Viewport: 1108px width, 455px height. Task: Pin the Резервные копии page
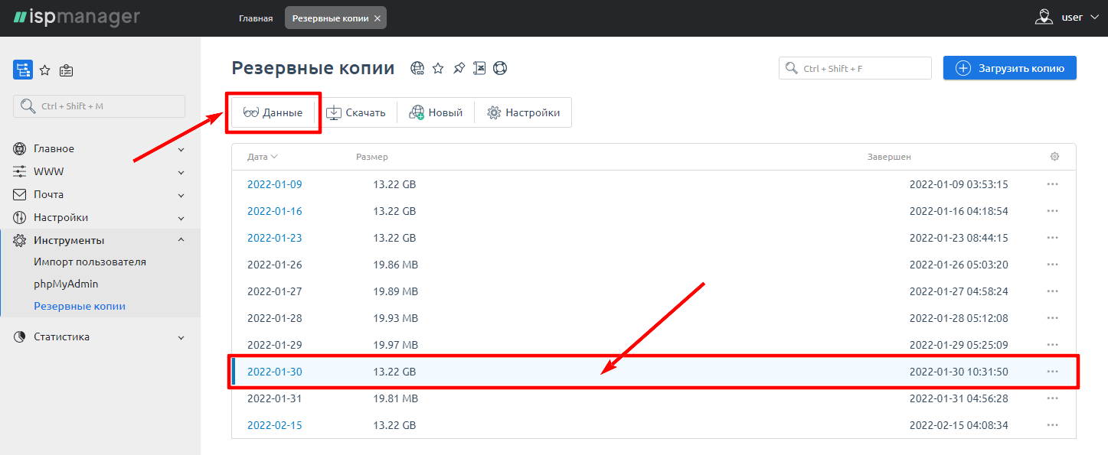(459, 69)
